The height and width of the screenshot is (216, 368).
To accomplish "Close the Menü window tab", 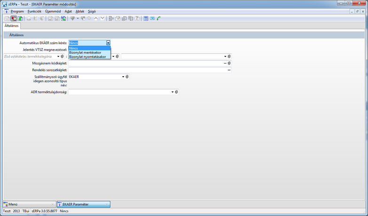I will pos(52,204).
